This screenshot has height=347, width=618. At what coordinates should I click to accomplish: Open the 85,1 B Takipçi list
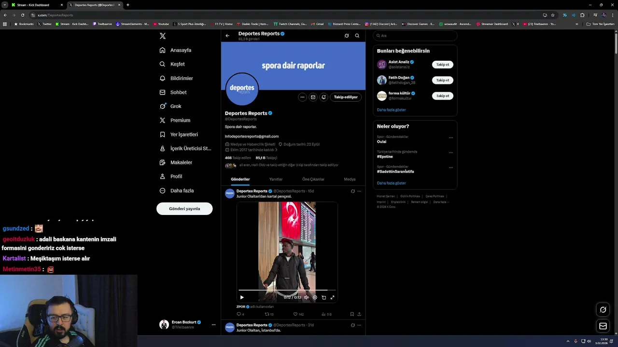pyautogui.click(x=267, y=158)
